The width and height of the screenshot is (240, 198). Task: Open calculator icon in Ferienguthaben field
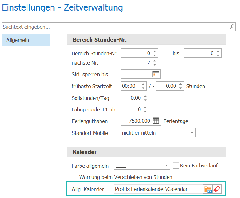156,121
